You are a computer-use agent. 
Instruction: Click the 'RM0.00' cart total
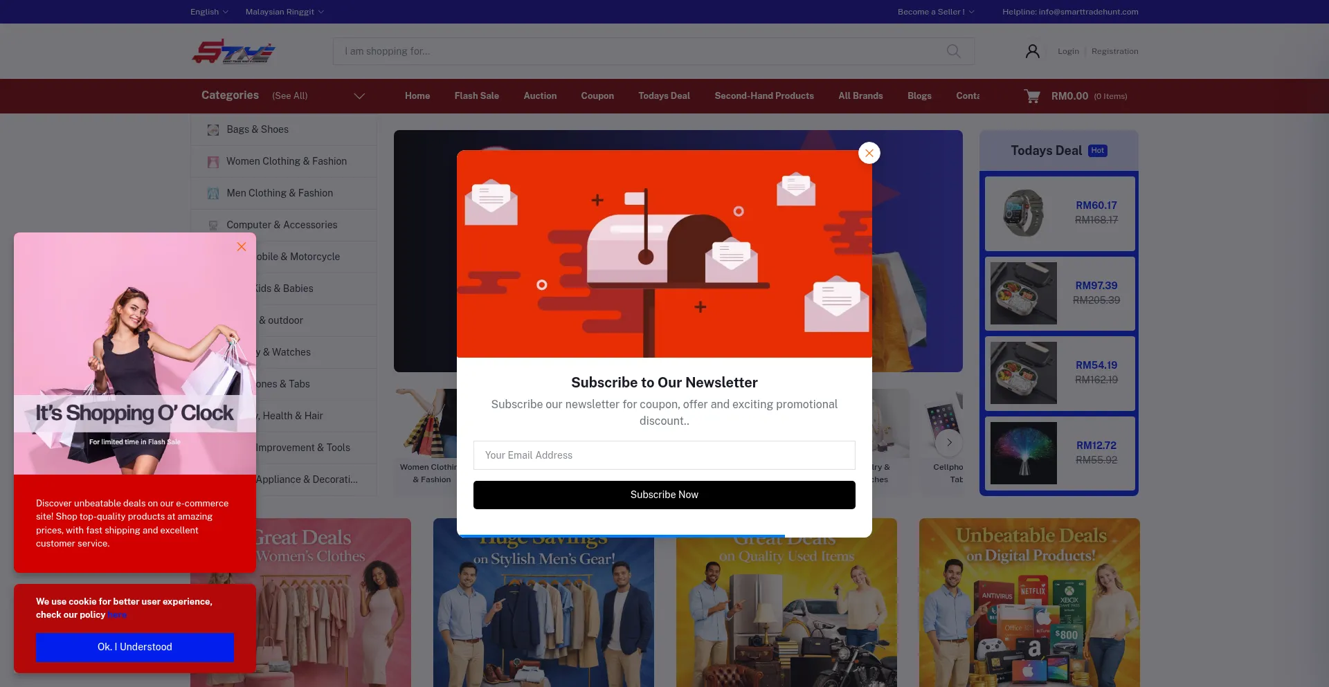point(1069,96)
